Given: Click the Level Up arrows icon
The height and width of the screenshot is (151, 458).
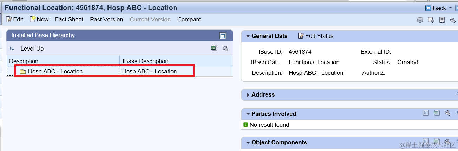Looking at the screenshot, I should tap(12, 48).
